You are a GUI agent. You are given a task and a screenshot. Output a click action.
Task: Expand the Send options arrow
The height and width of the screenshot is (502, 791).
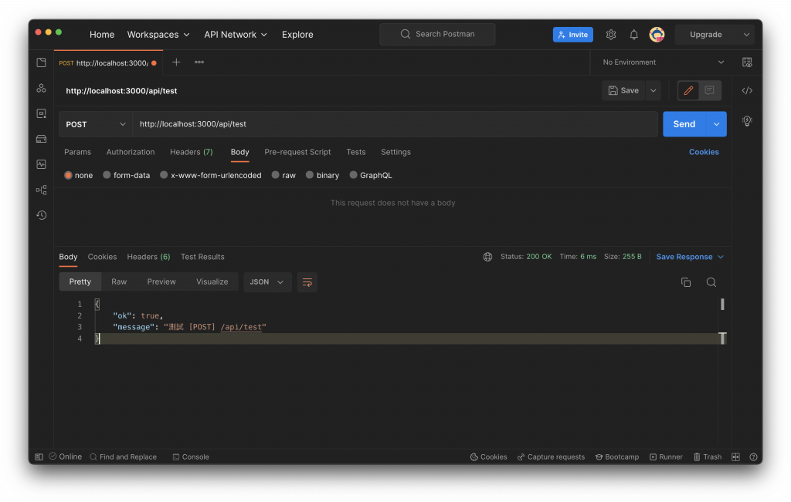coord(716,124)
